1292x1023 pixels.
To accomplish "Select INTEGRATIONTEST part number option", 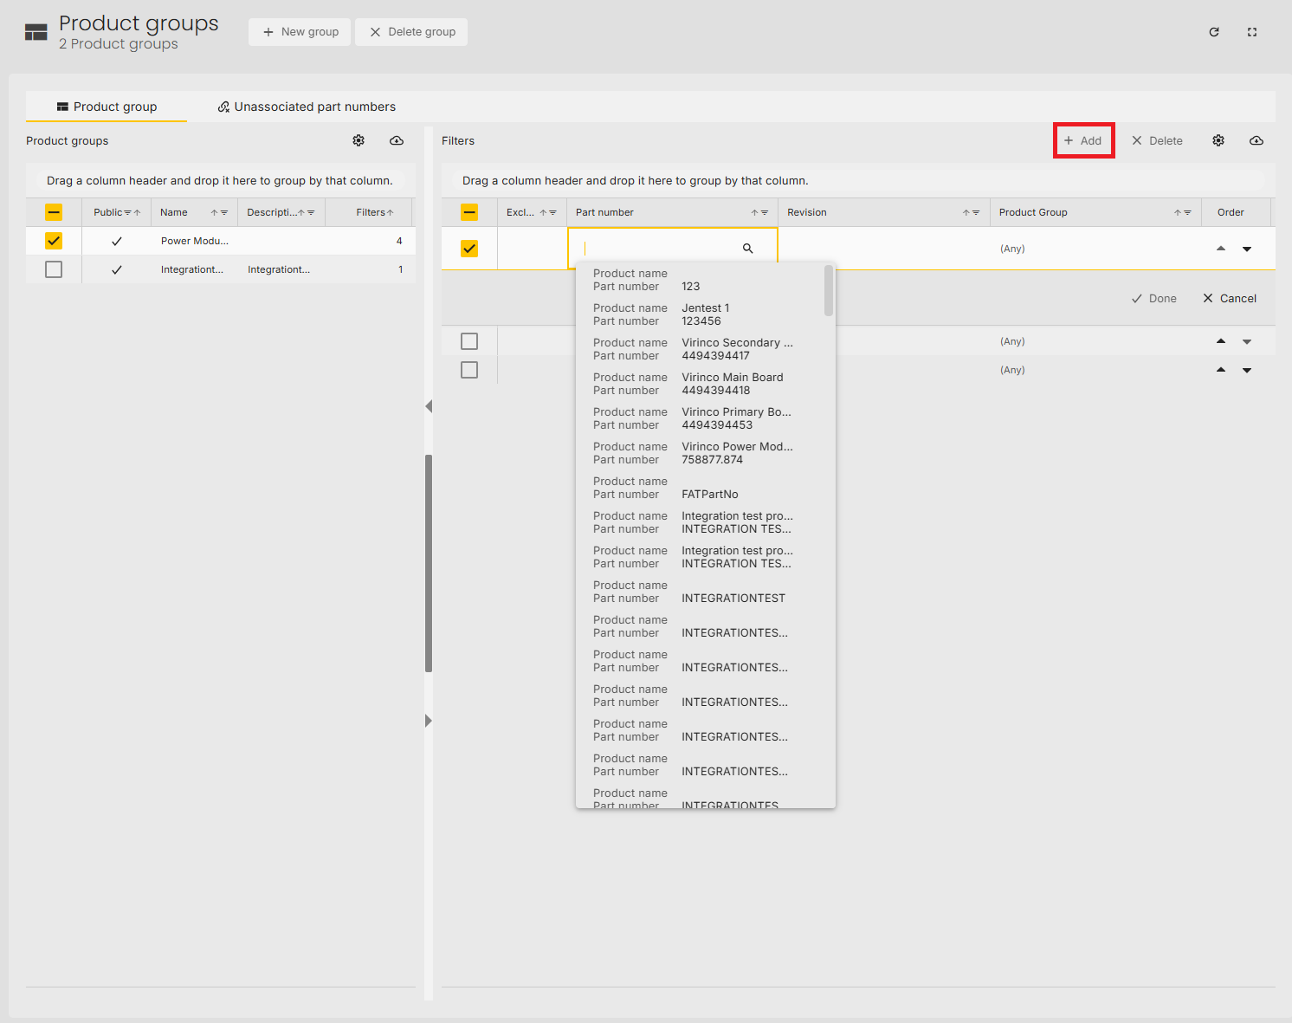I will point(700,592).
